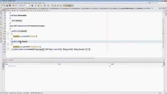The height and width of the screenshot is (94, 167).
Task: Click the green Run Project icon
Action: coord(41,5)
